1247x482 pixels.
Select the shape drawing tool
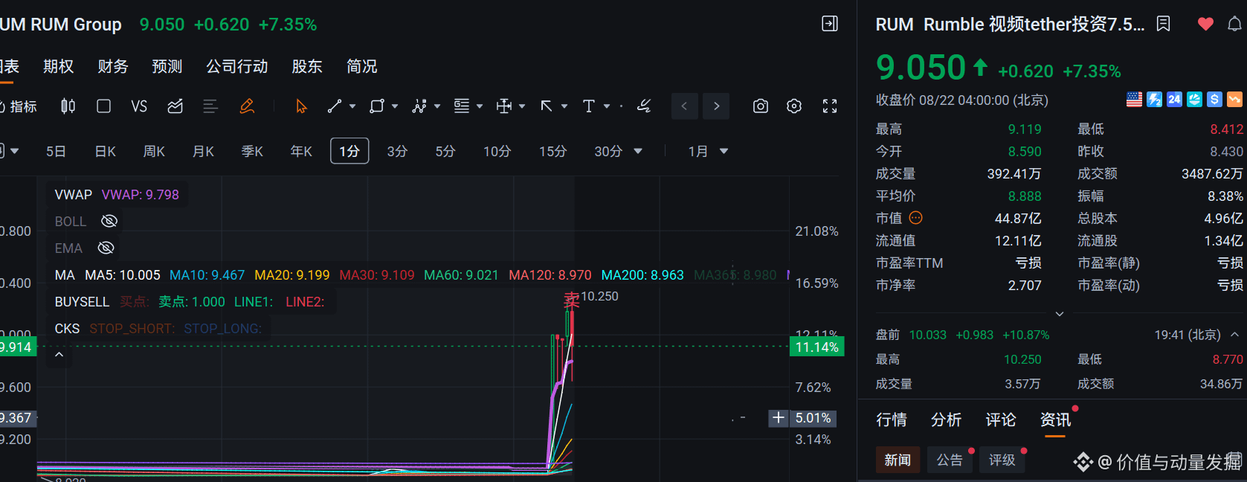coord(377,106)
